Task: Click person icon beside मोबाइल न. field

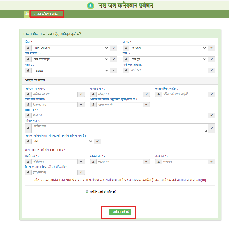Action: [x=94, y=94]
